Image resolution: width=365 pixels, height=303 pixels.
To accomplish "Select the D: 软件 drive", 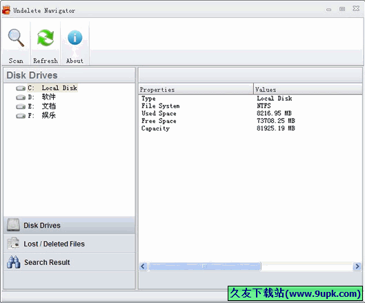I will click(41, 97).
